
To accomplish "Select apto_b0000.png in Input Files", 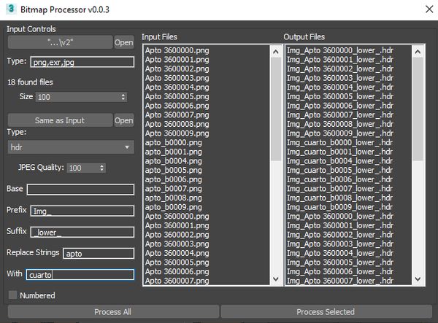I will (x=173, y=142).
